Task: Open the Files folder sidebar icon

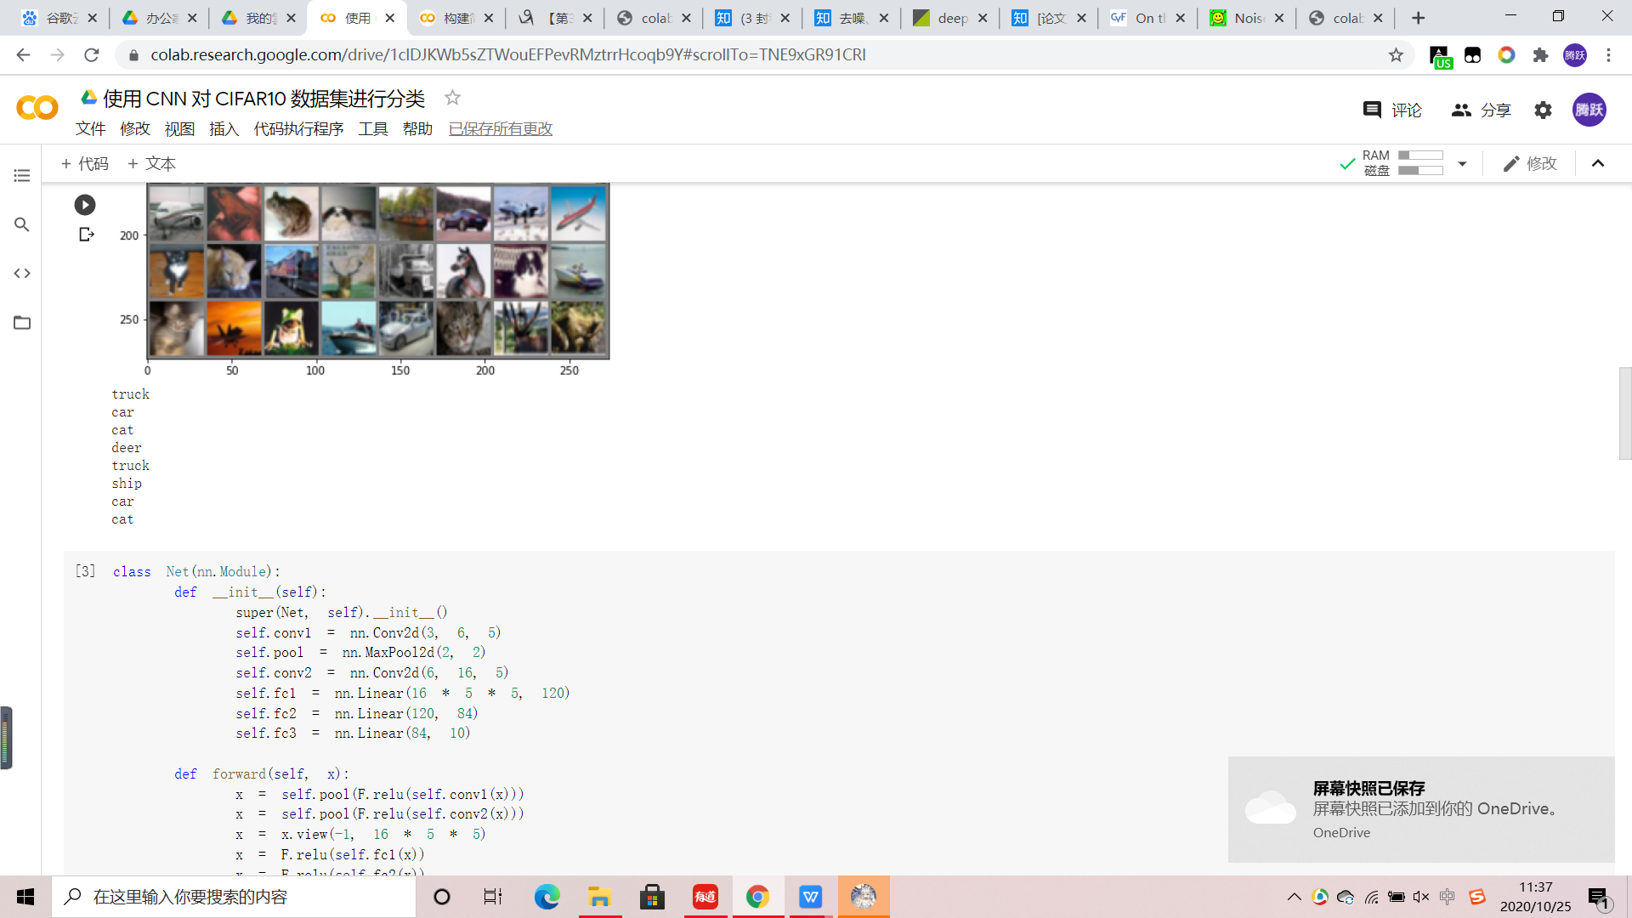Action: point(22,322)
